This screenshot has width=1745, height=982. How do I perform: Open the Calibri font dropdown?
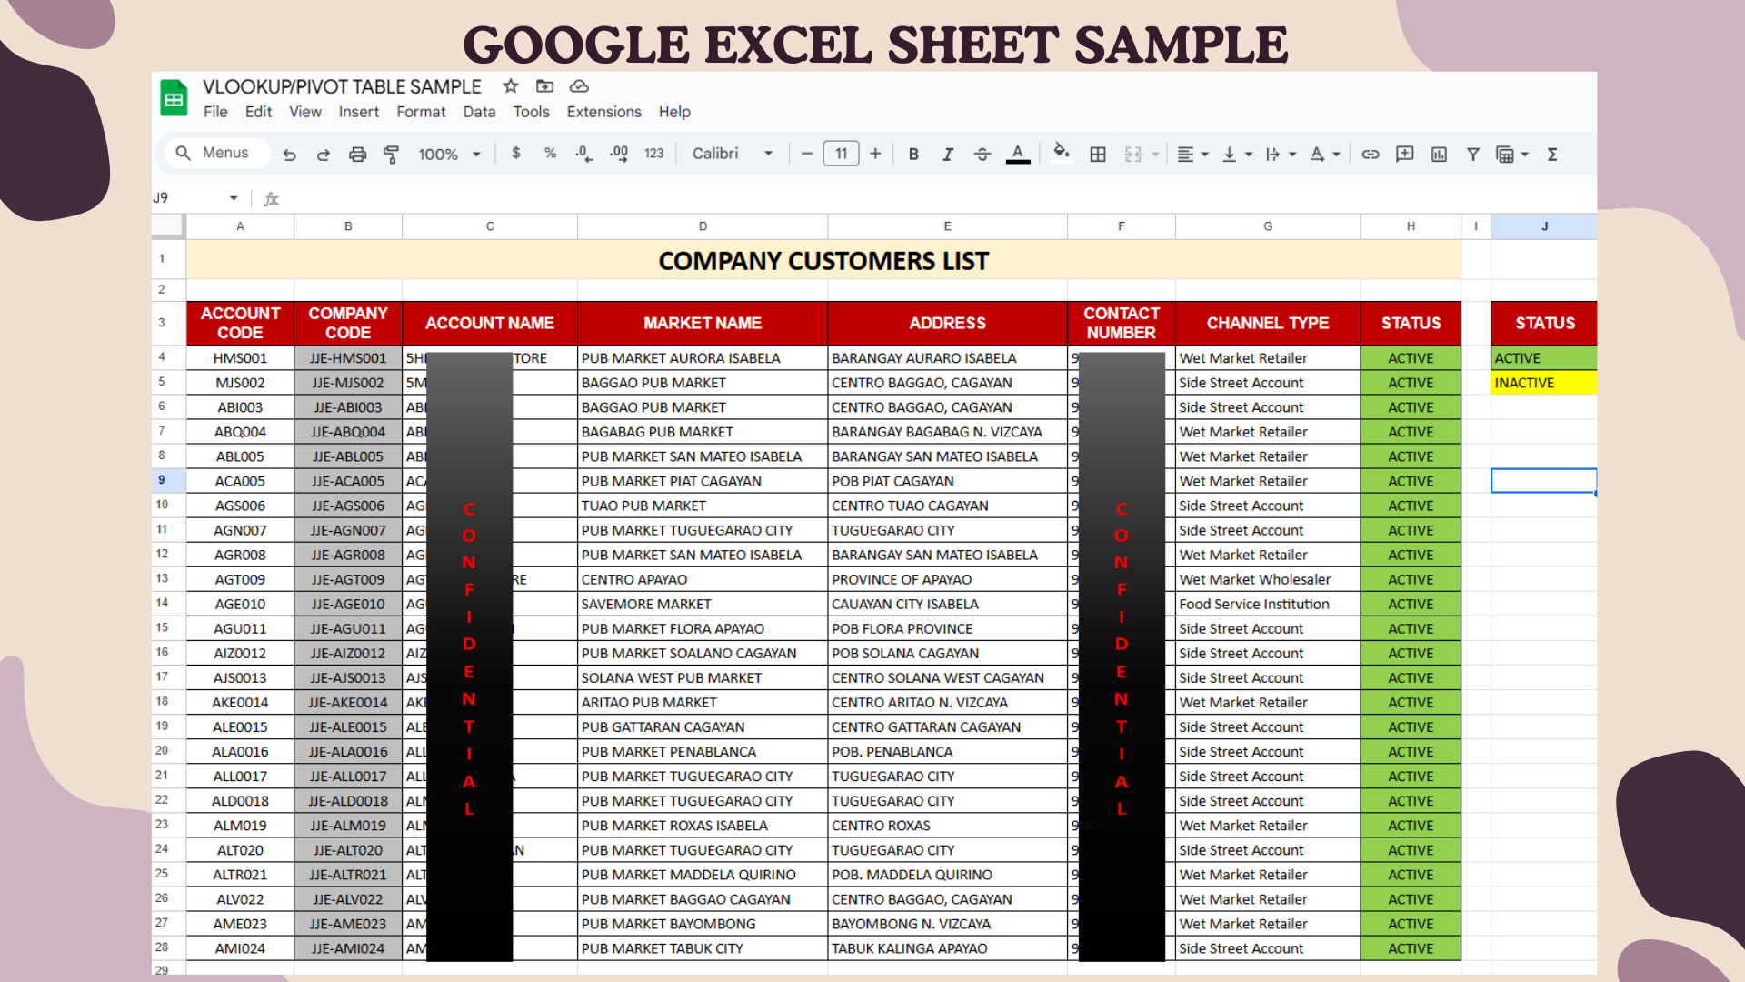(733, 155)
